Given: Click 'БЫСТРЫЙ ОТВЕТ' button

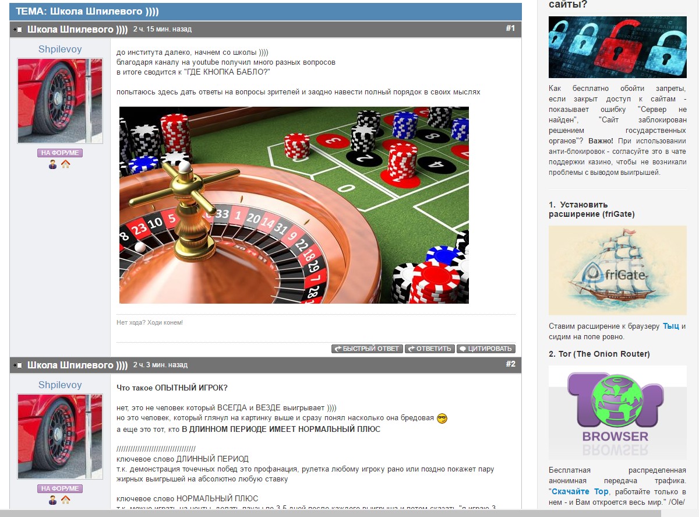Looking at the screenshot, I should 367,349.
